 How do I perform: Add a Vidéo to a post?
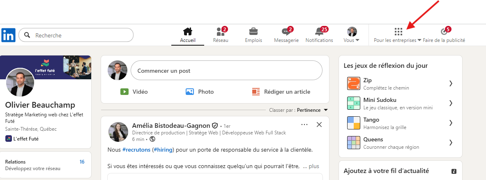point(134,92)
